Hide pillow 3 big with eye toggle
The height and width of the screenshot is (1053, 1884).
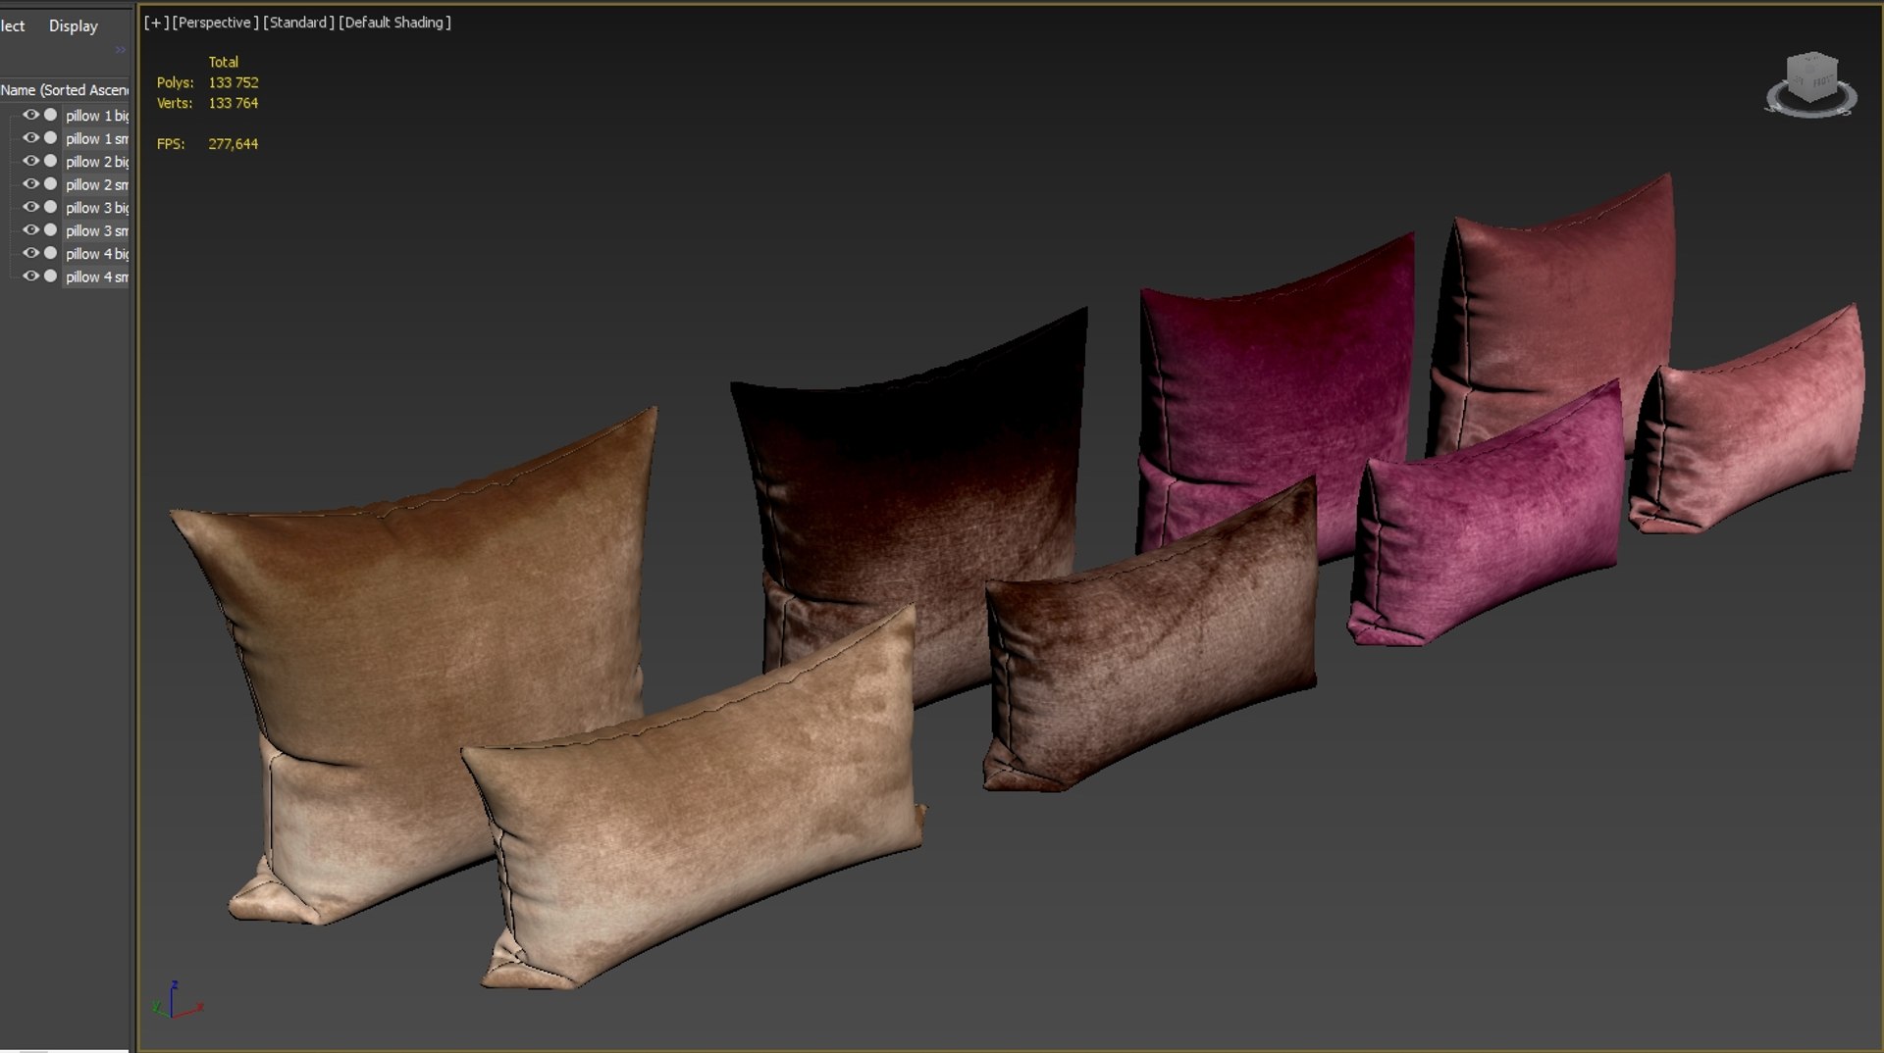[30, 207]
